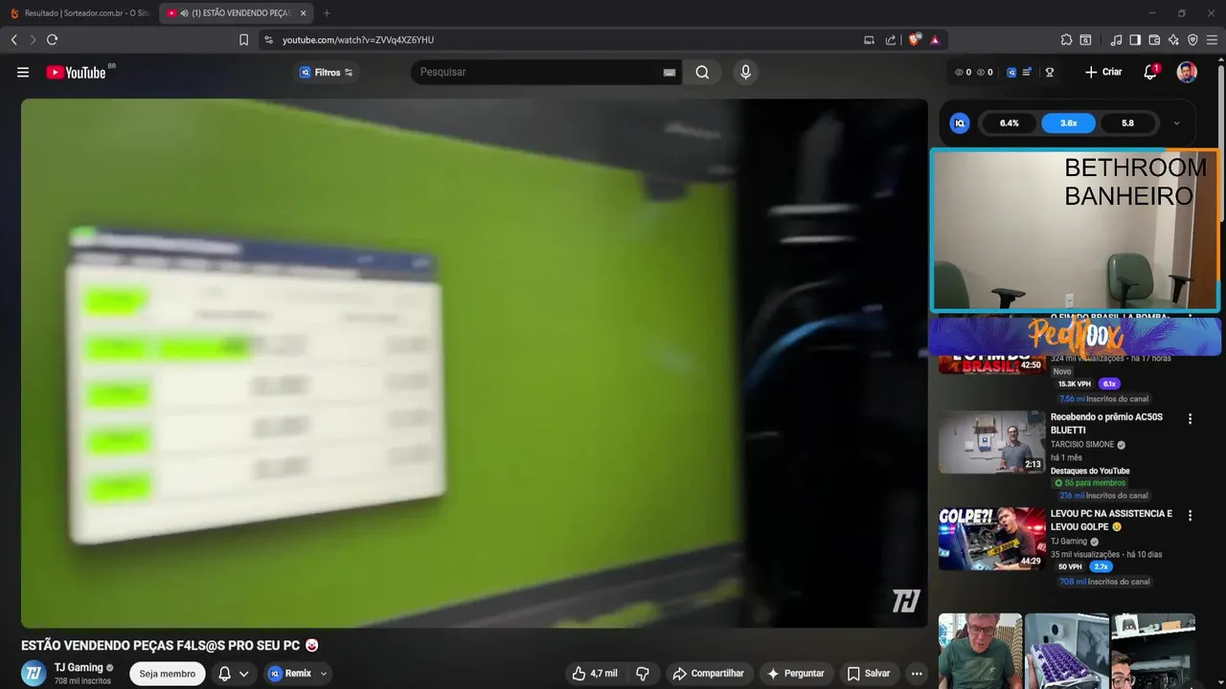Viewport: 1226px width, 689px height.
Task: Open a new browser tab
Action: (327, 13)
